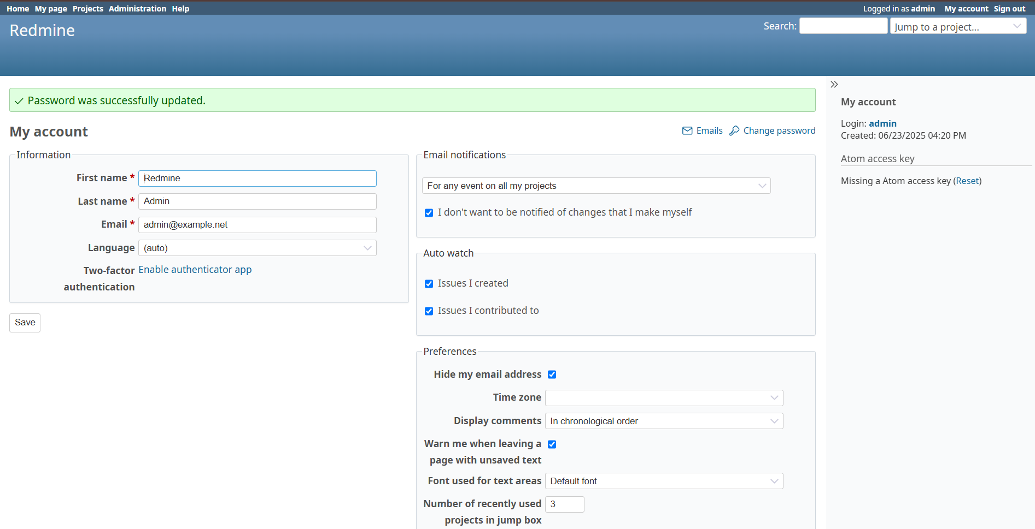Disable the Hide my email address checkbox

(552, 375)
